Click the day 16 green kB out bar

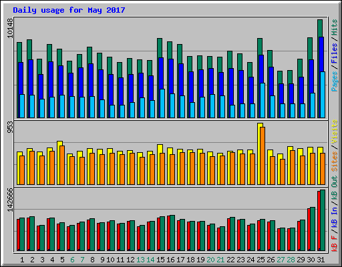(172, 233)
